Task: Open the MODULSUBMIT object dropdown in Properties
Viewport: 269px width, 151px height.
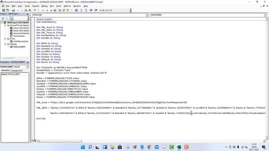Action: (x=27, y=67)
